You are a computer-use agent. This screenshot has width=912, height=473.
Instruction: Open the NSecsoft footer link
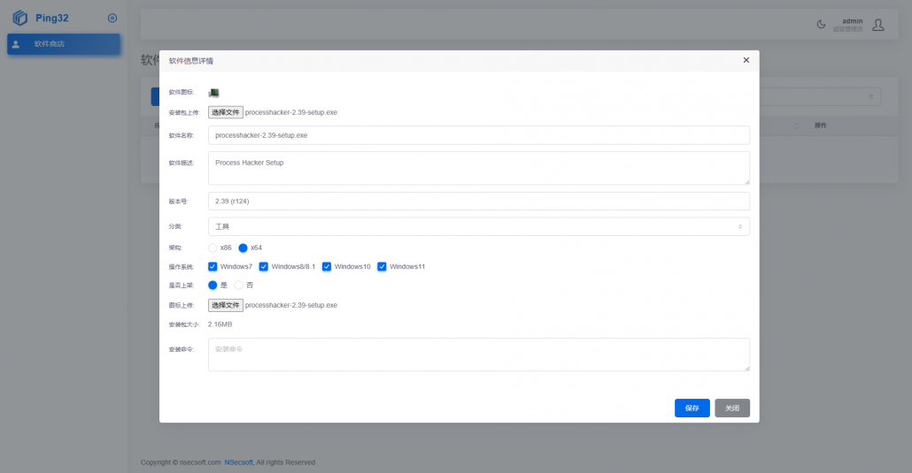238,462
